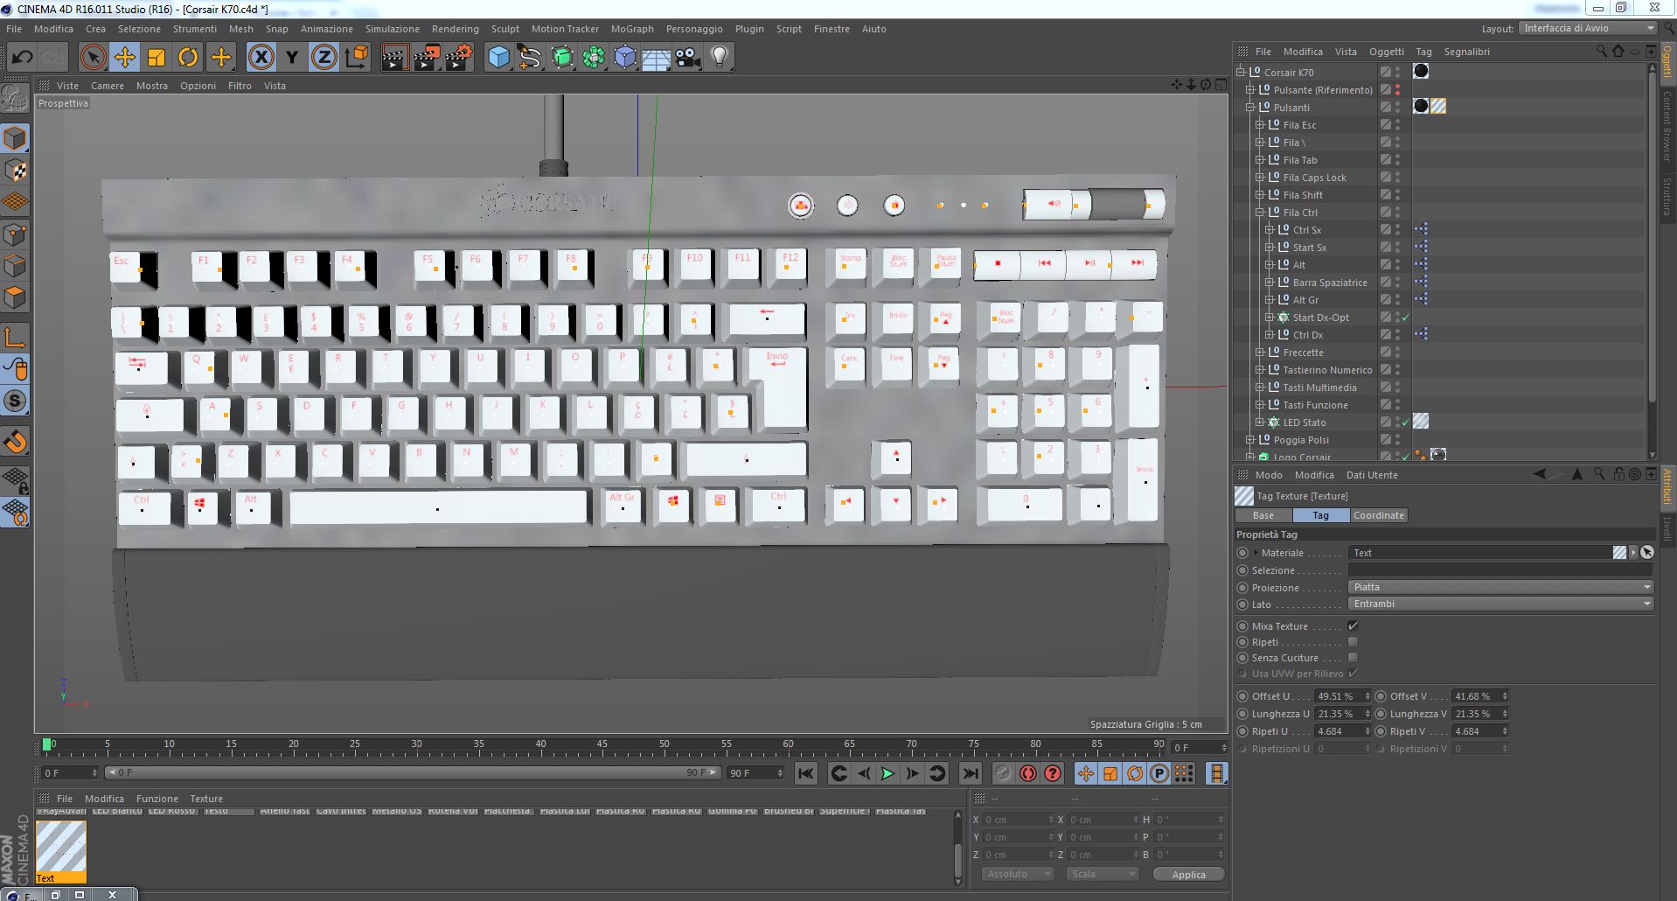Add a Cube primitive object
This screenshot has height=901, width=1677.
[x=498, y=58]
